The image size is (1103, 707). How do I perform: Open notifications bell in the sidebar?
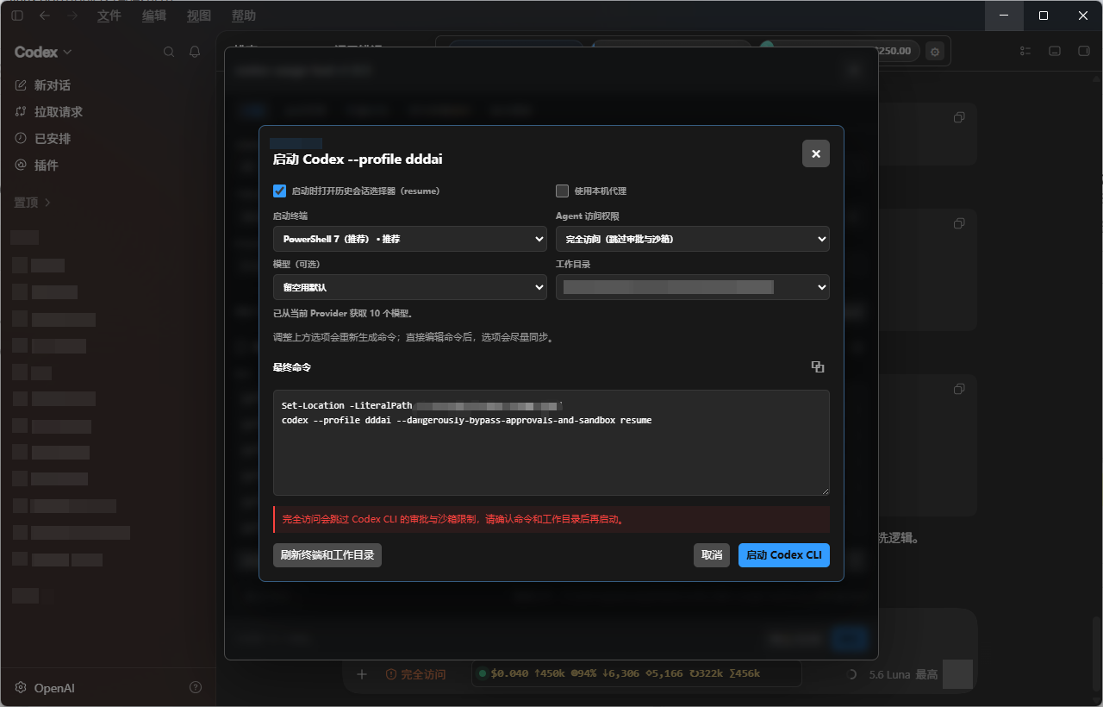coord(195,52)
